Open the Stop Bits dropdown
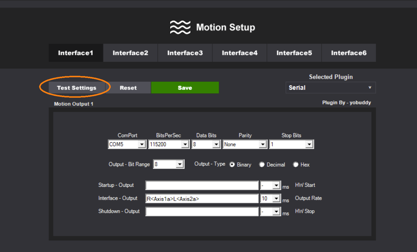Image resolution: width=417 pixels, height=252 pixels. pyautogui.click(x=309, y=145)
